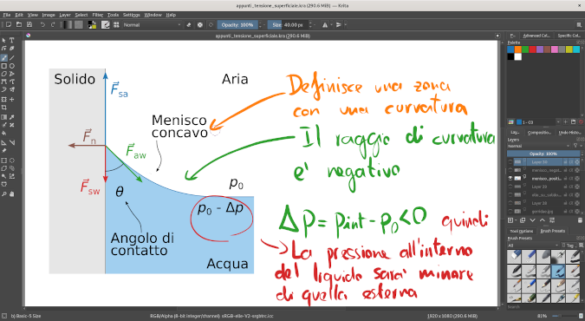The image size is (585, 321).
Task: Click the Undo arrow in toolbar
Action: point(42,24)
